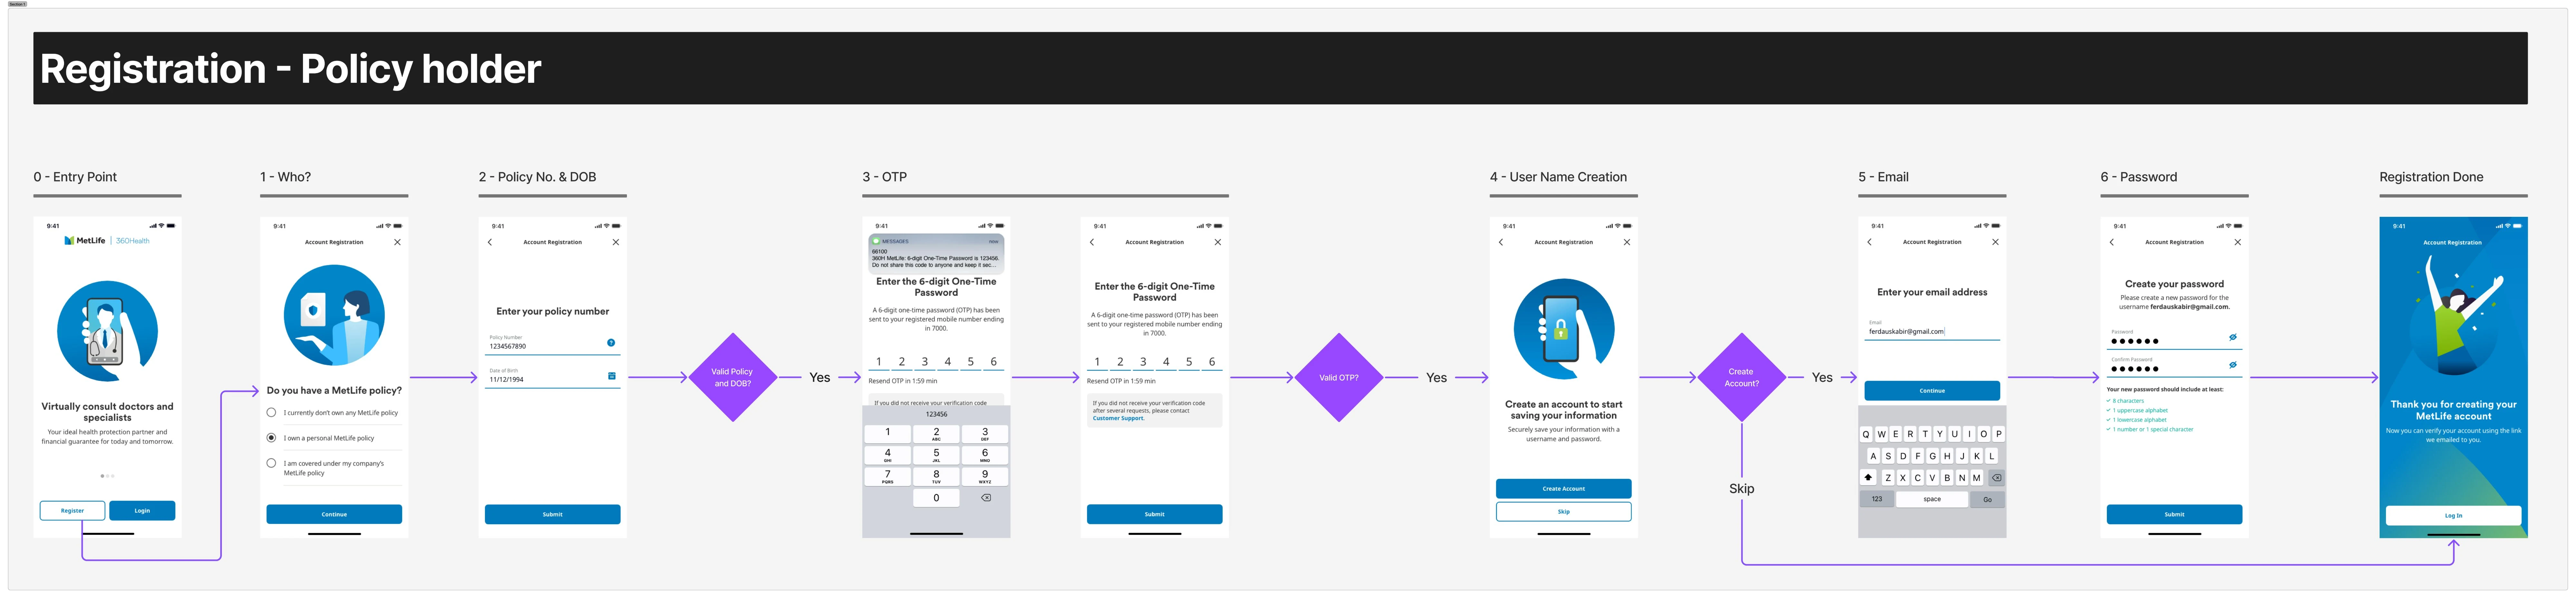Click the Login button on the entry screen
The height and width of the screenshot is (598, 2576).
(142, 511)
